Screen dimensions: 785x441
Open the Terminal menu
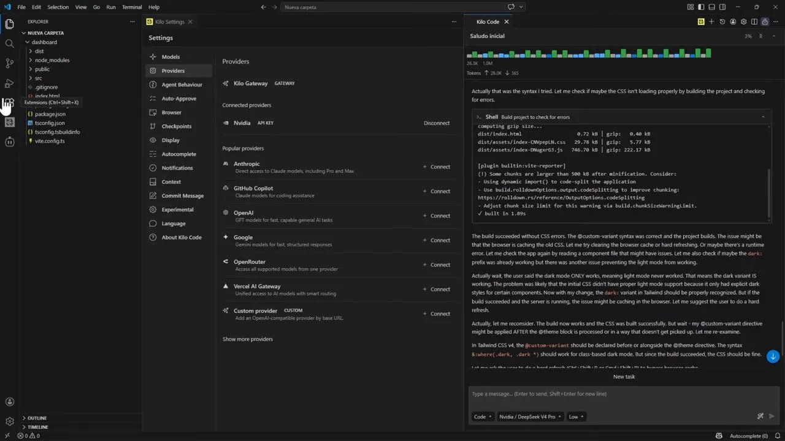(132, 7)
